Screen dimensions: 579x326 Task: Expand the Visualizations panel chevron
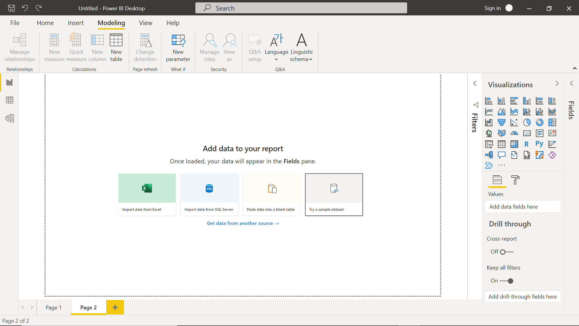tap(557, 83)
